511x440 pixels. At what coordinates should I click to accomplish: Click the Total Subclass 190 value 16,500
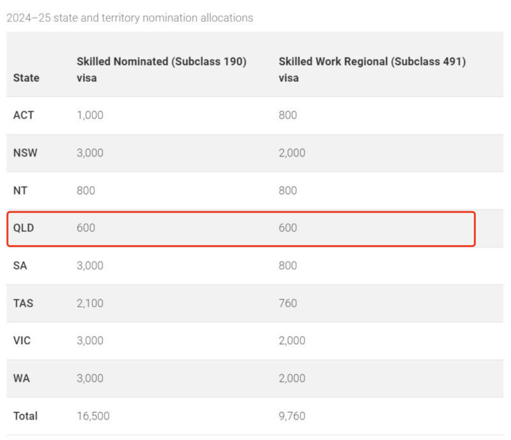point(93,416)
